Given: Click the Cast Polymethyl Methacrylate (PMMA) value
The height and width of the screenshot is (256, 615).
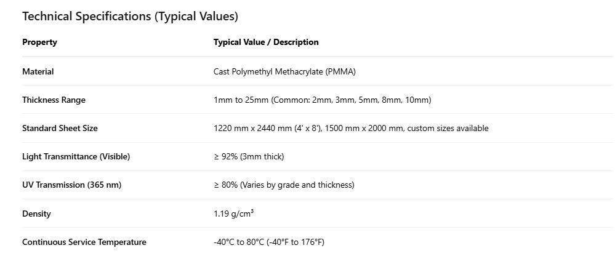Looking at the screenshot, I should point(284,72).
